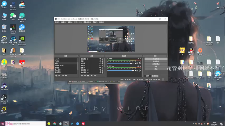Switch to Scene Transitions tab
This screenshot has height=126, width=225.
tap(155, 76)
